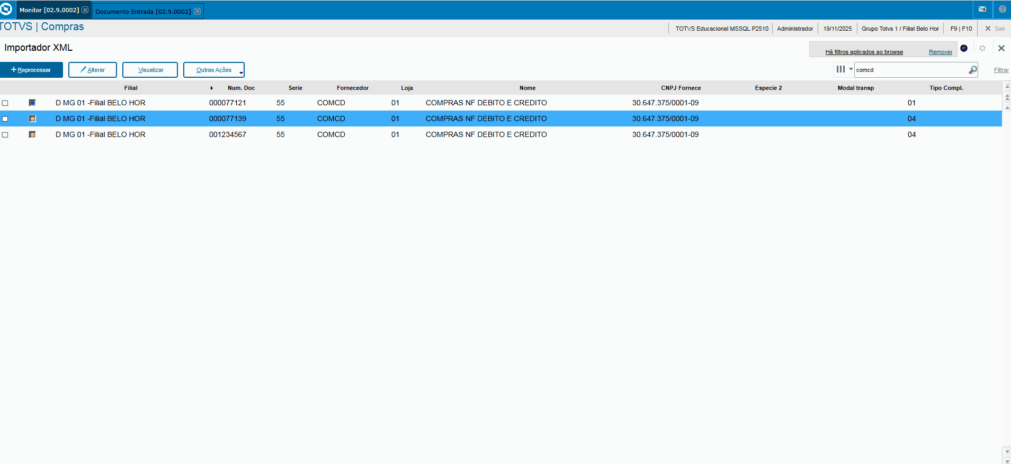Click the dark round icon beside Remover
This screenshot has width=1011, height=464.
[x=964, y=48]
